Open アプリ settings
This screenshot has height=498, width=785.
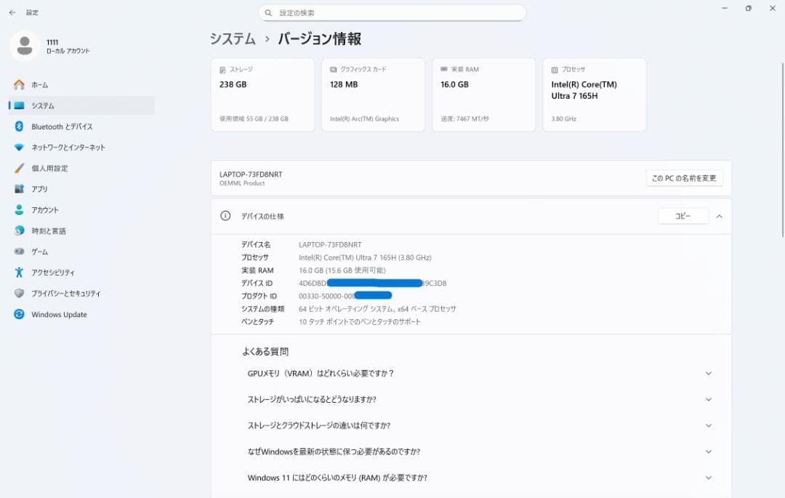[40, 189]
